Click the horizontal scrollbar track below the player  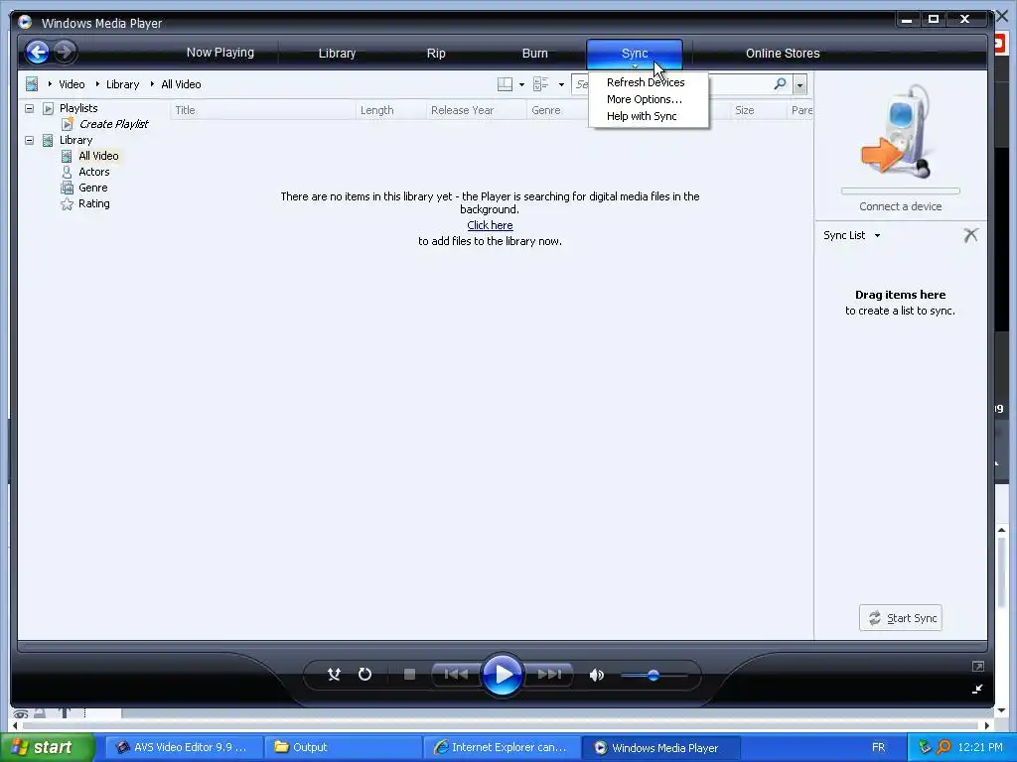pyautogui.click(x=500, y=725)
